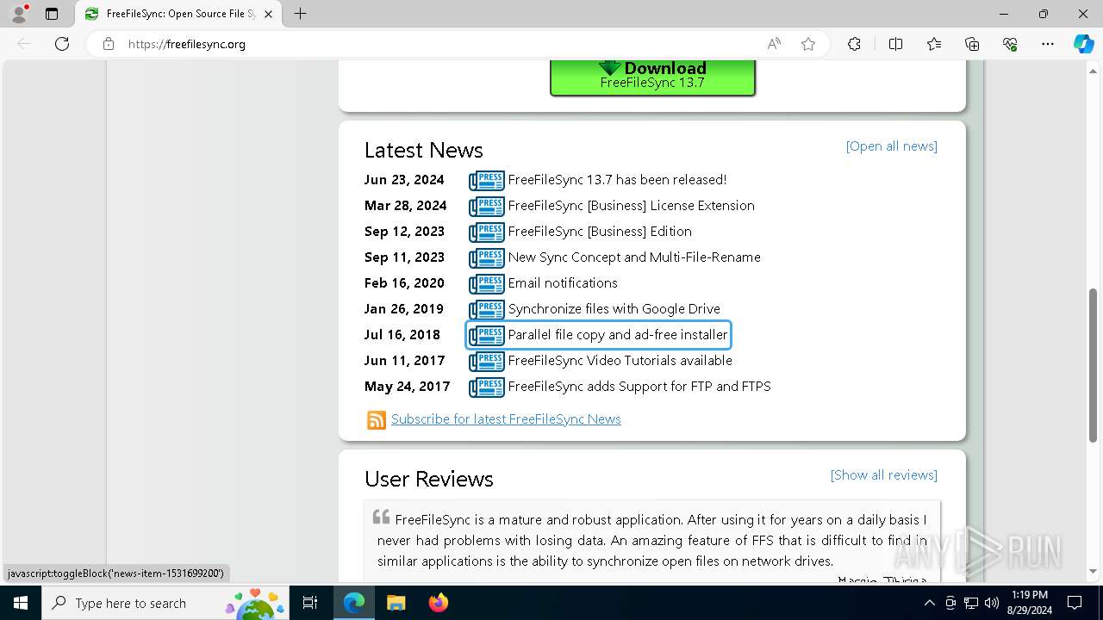The height and width of the screenshot is (620, 1103).
Task: Open the Collections icon
Action: pyautogui.click(x=972, y=44)
